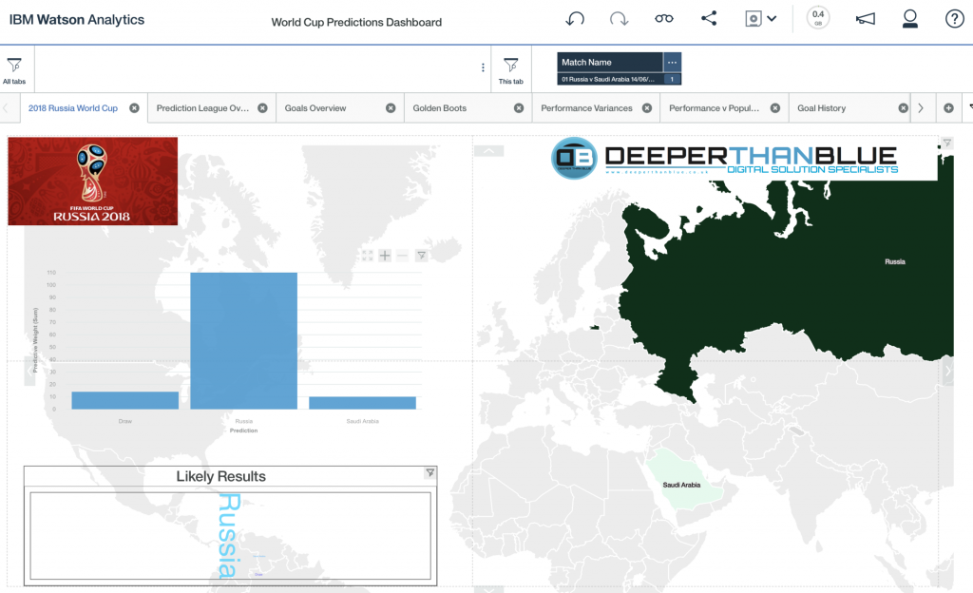
Task: Collapse the map panel with up chevron
Action: click(489, 151)
